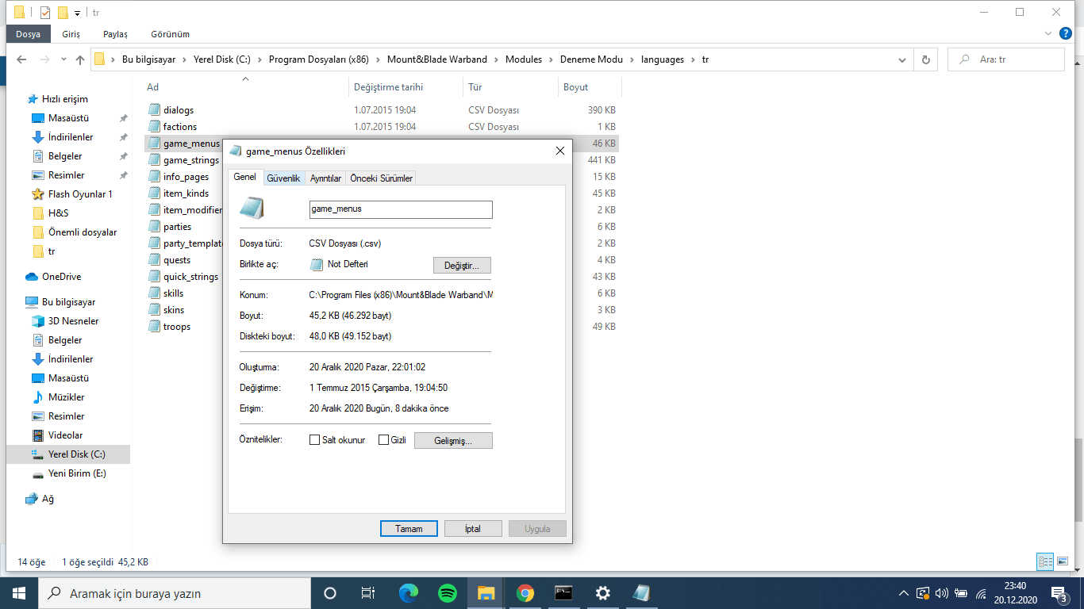Open H&S folder in sidebar
Image resolution: width=1084 pixels, height=609 pixels.
pos(58,213)
